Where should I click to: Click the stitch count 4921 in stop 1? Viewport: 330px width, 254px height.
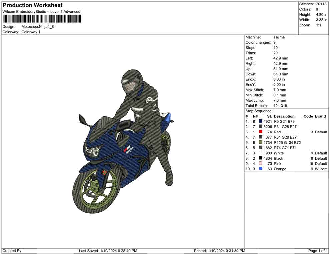point(267,121)
